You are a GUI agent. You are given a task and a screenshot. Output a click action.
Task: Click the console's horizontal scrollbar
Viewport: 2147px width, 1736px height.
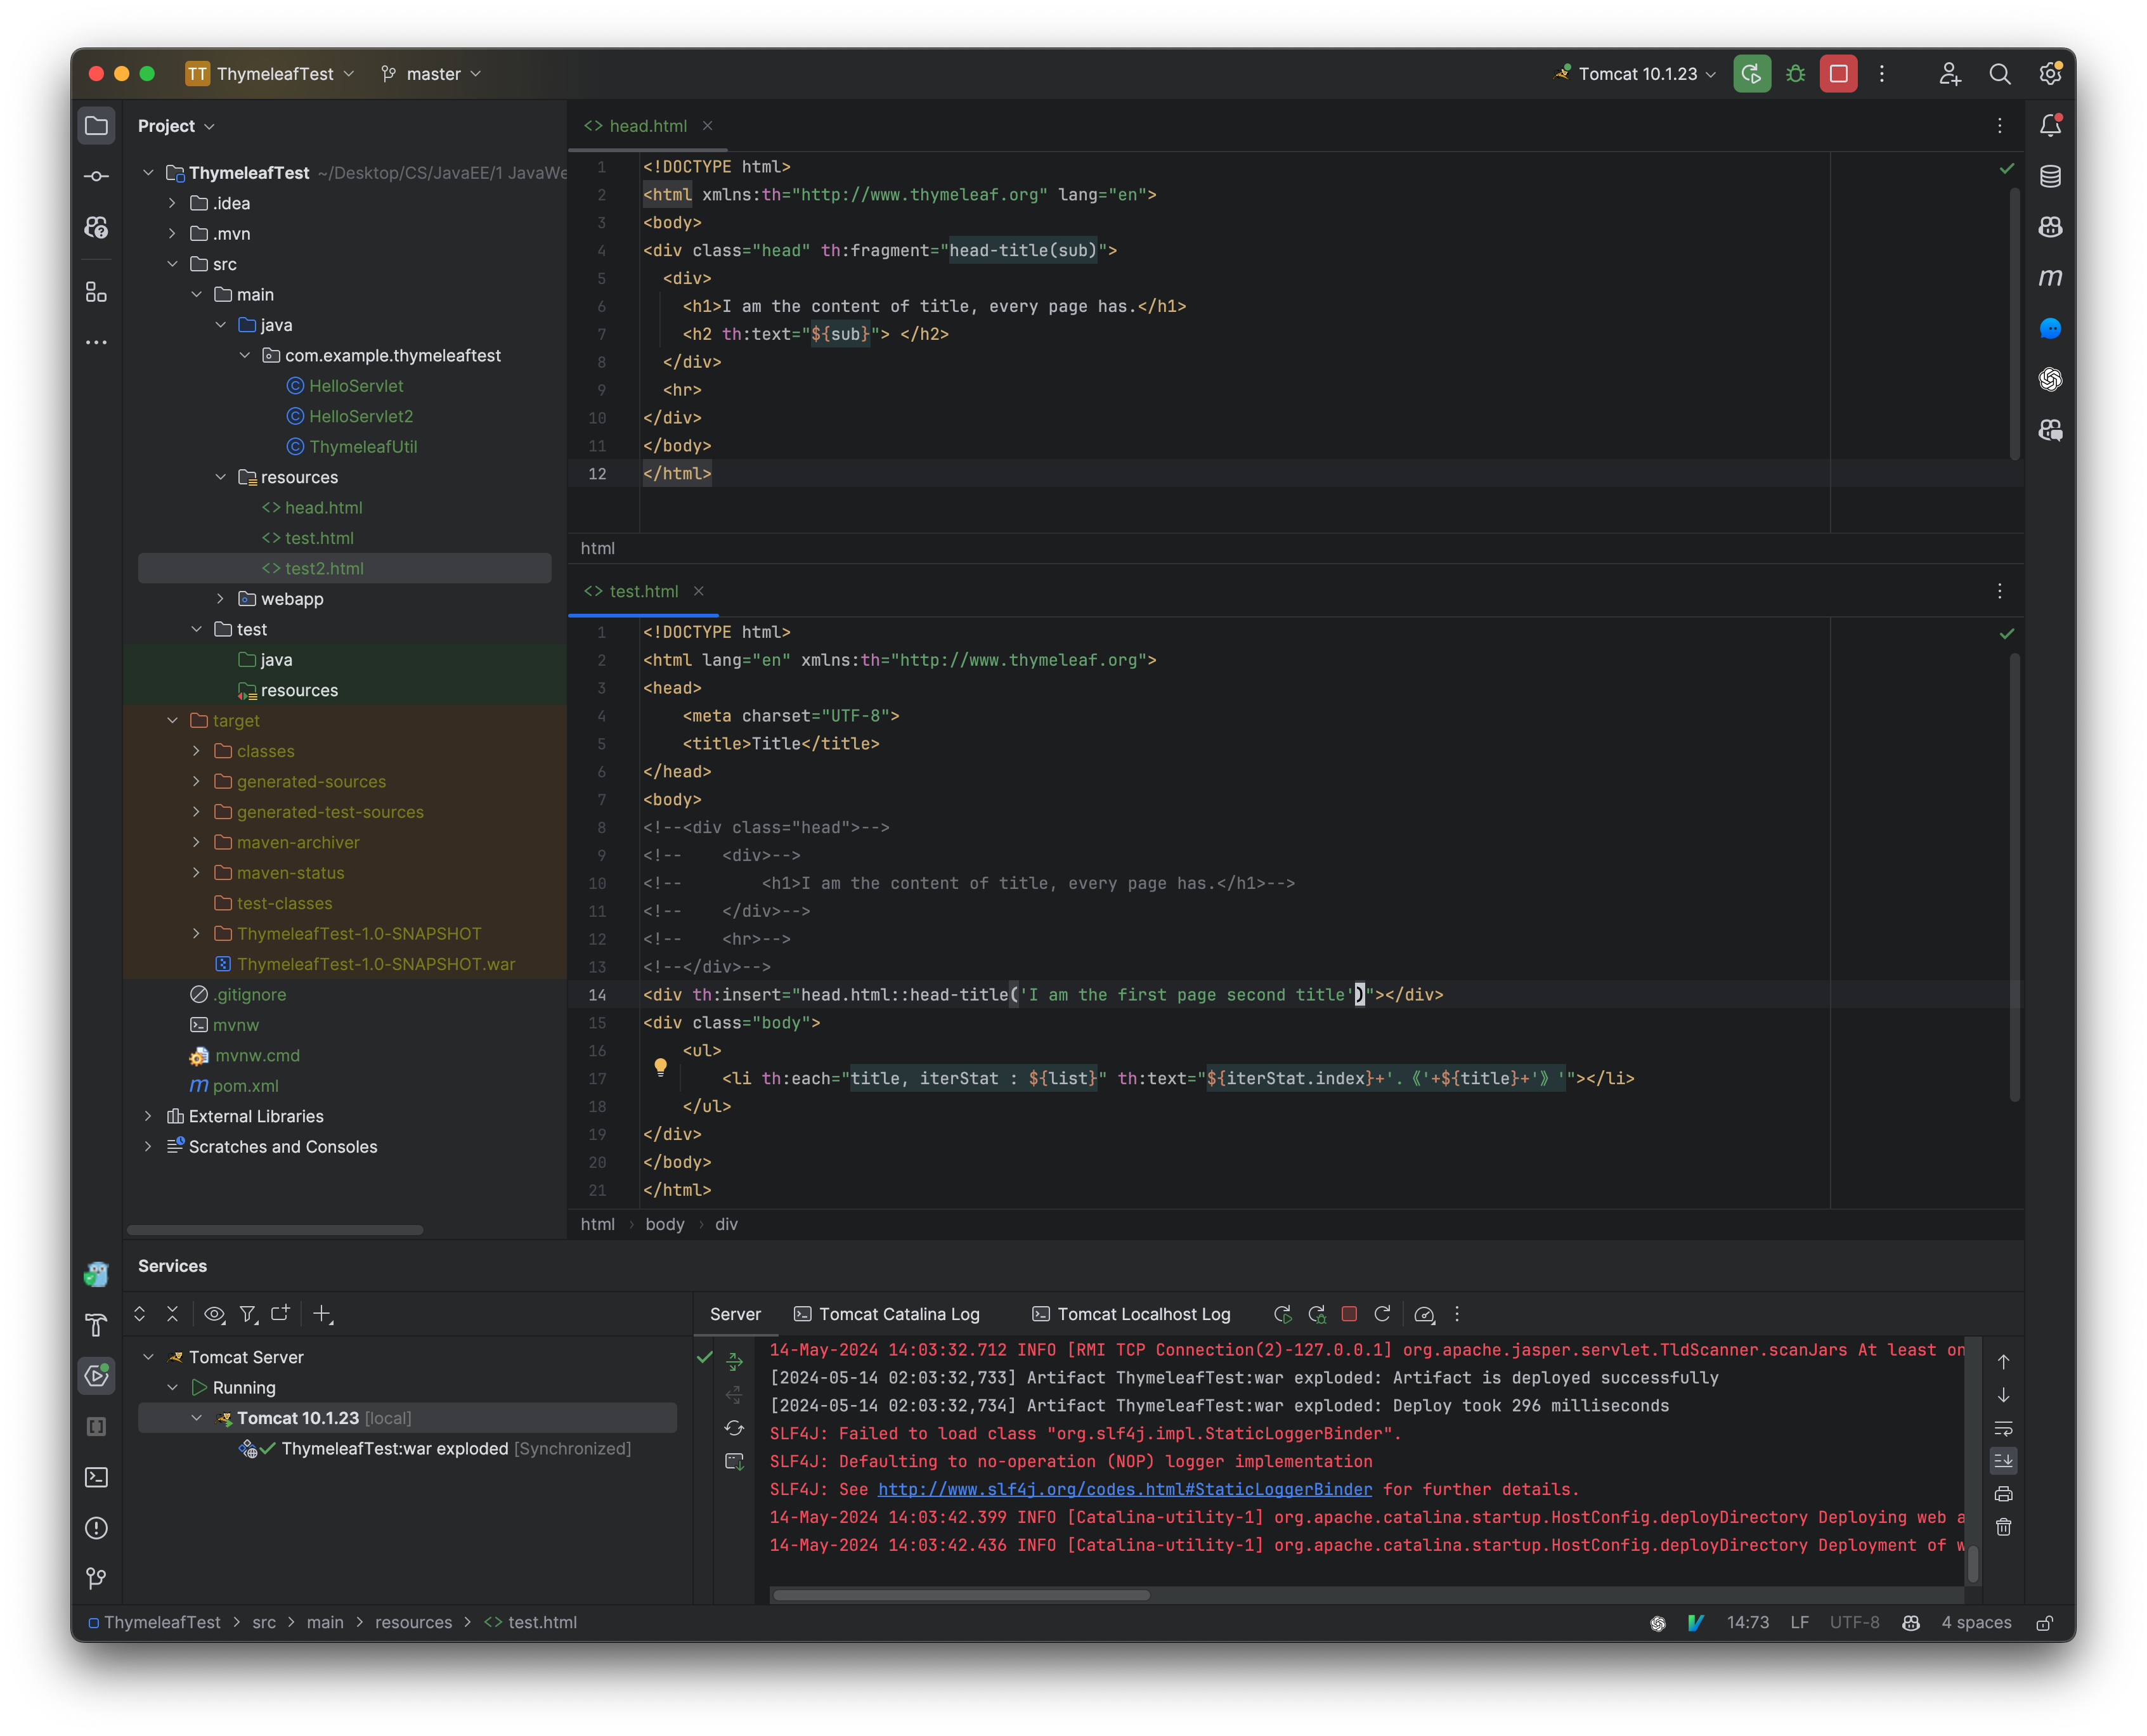[x=960, y=1596]
